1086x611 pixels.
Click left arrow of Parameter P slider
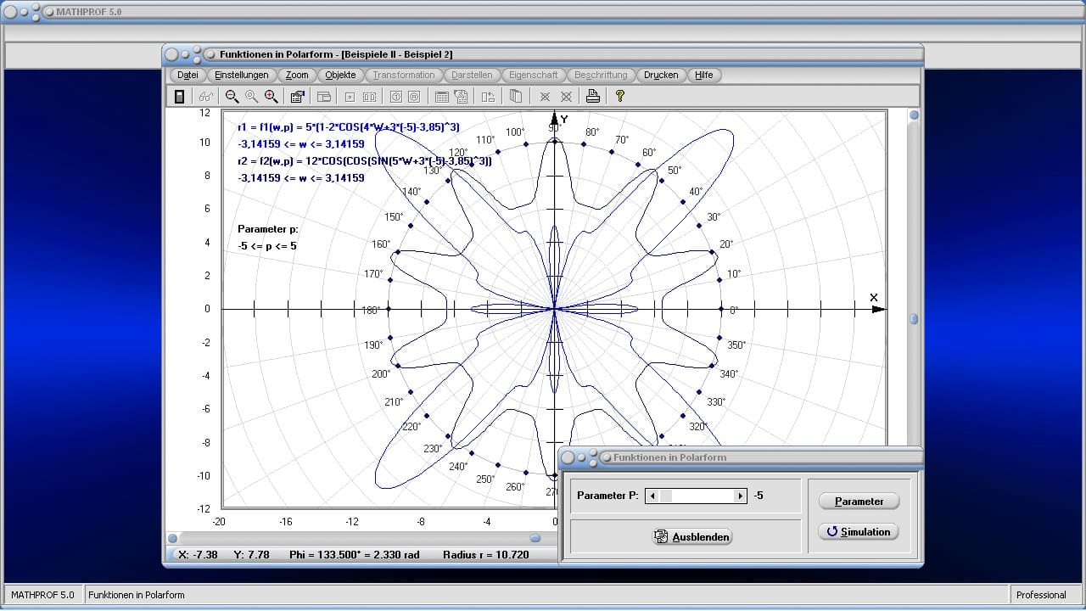click(652, 496)
